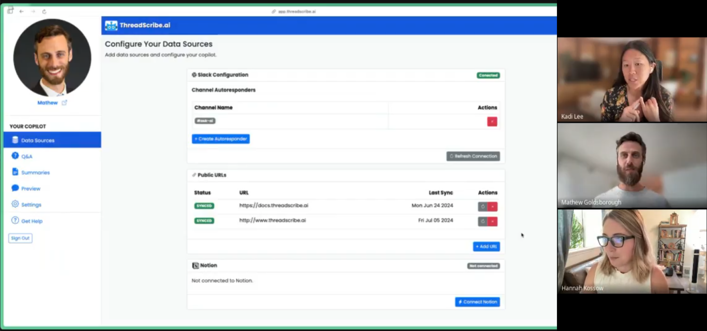Reload the browser page

tap(44, 11)
